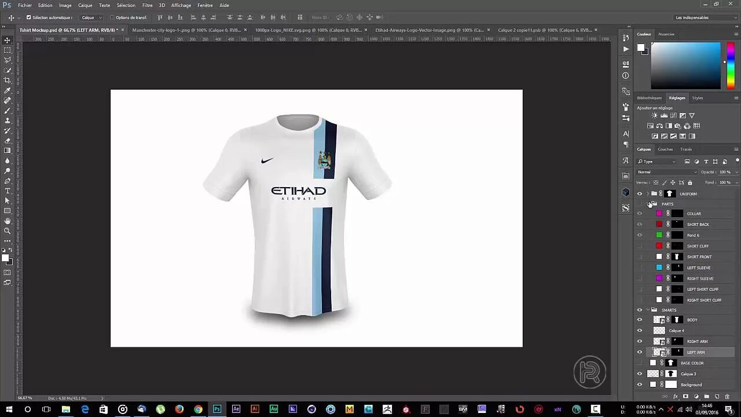Image resolution: width=741 pixels, height=417 pixels.
Task: Open the Opacité value dropdown
Action: coord(736,172)
